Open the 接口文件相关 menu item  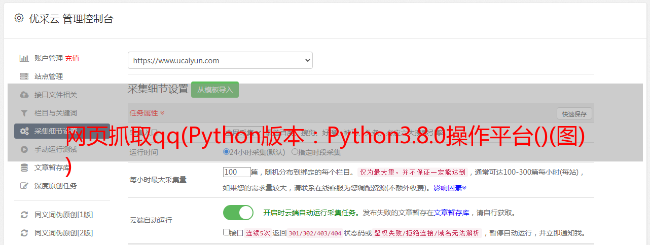pos(56,95)
